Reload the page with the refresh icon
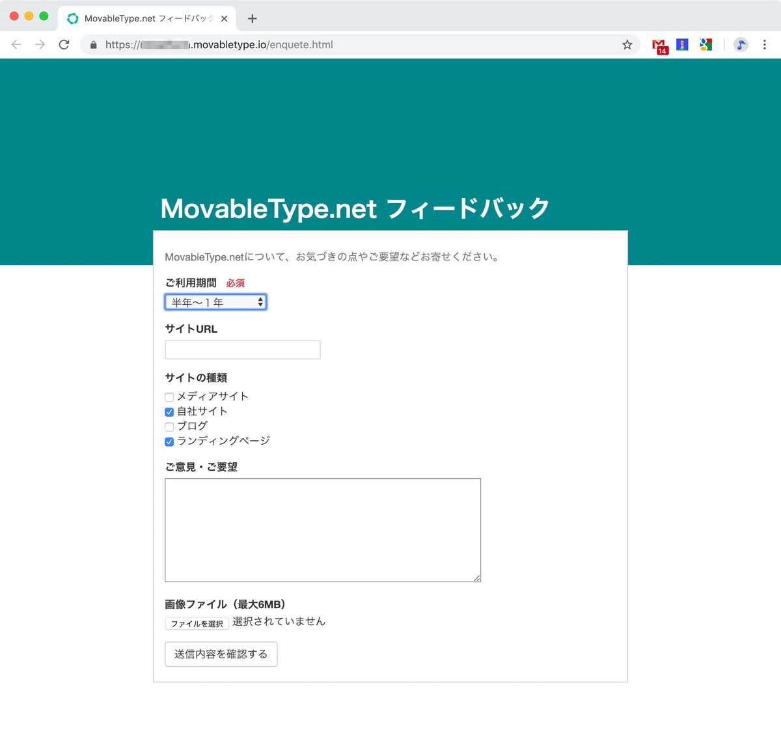This screenshot has width=781, height=756. 64,44
